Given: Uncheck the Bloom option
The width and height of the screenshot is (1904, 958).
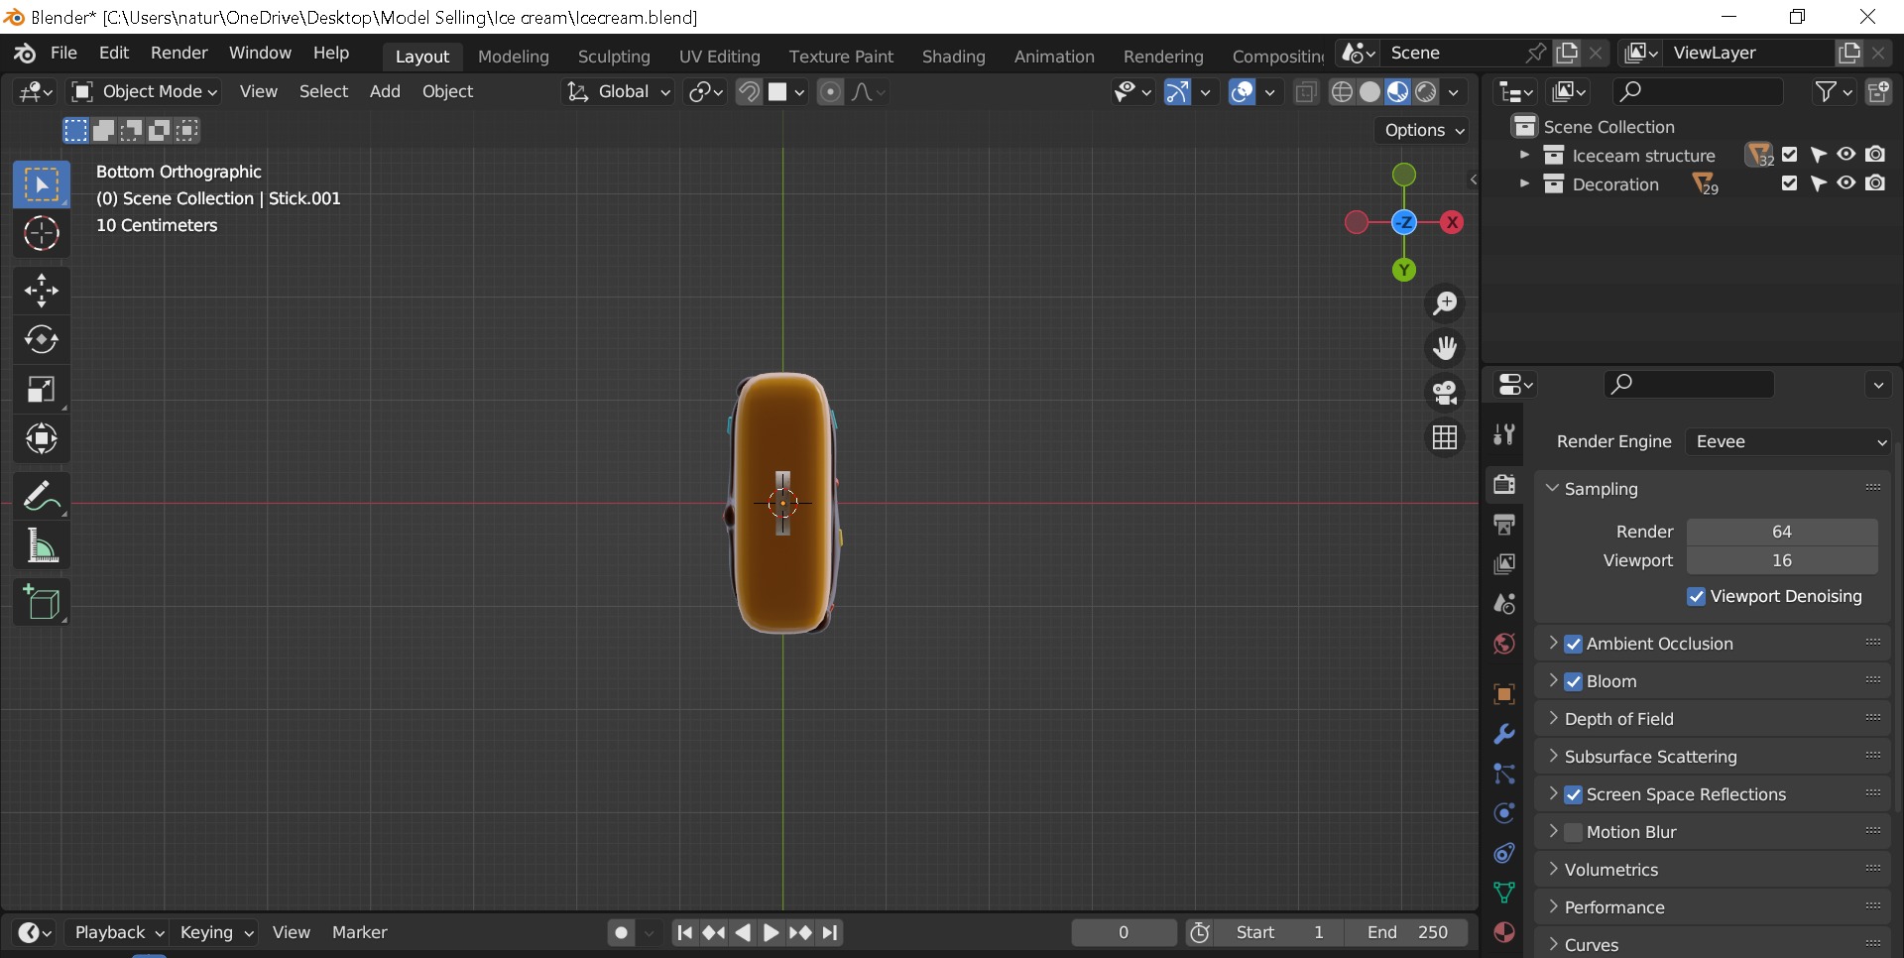Looking at the screenshot, I should click(x=1574, y=682).
